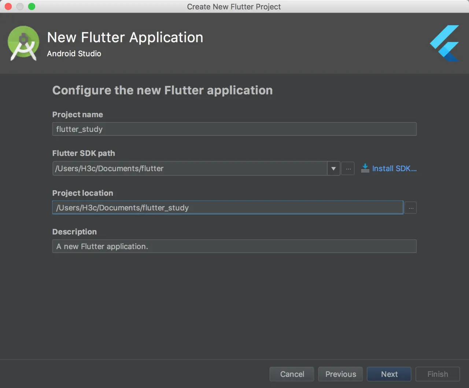Cancel the new Flutter project wizard

click(292, 374)
